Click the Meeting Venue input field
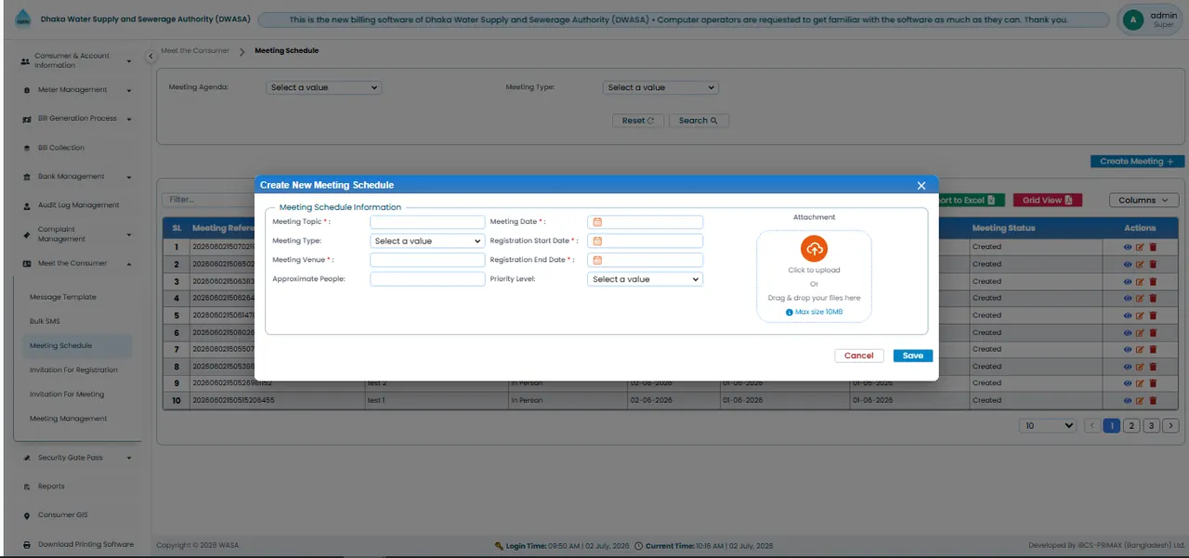Screen dimensions: 1189x558 click(427, 261)
